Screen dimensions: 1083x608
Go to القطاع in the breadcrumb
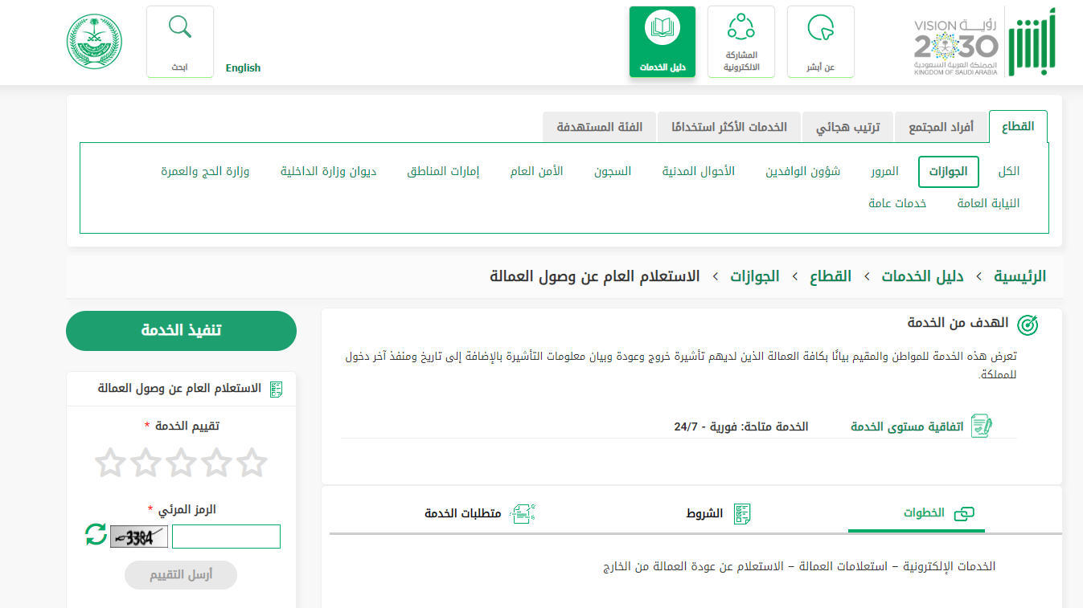831,276
